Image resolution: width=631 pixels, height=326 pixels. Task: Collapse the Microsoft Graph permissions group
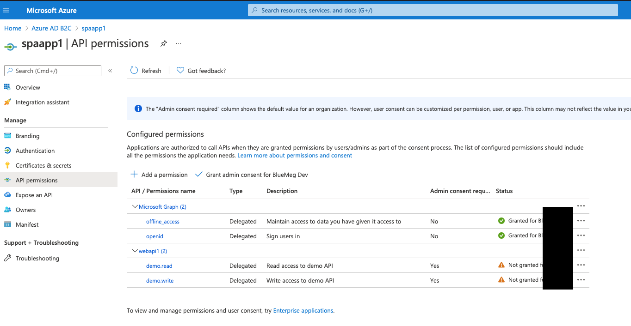[135, 206]
